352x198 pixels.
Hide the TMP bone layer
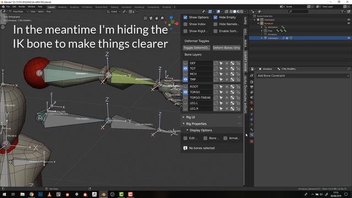[185, 79]
